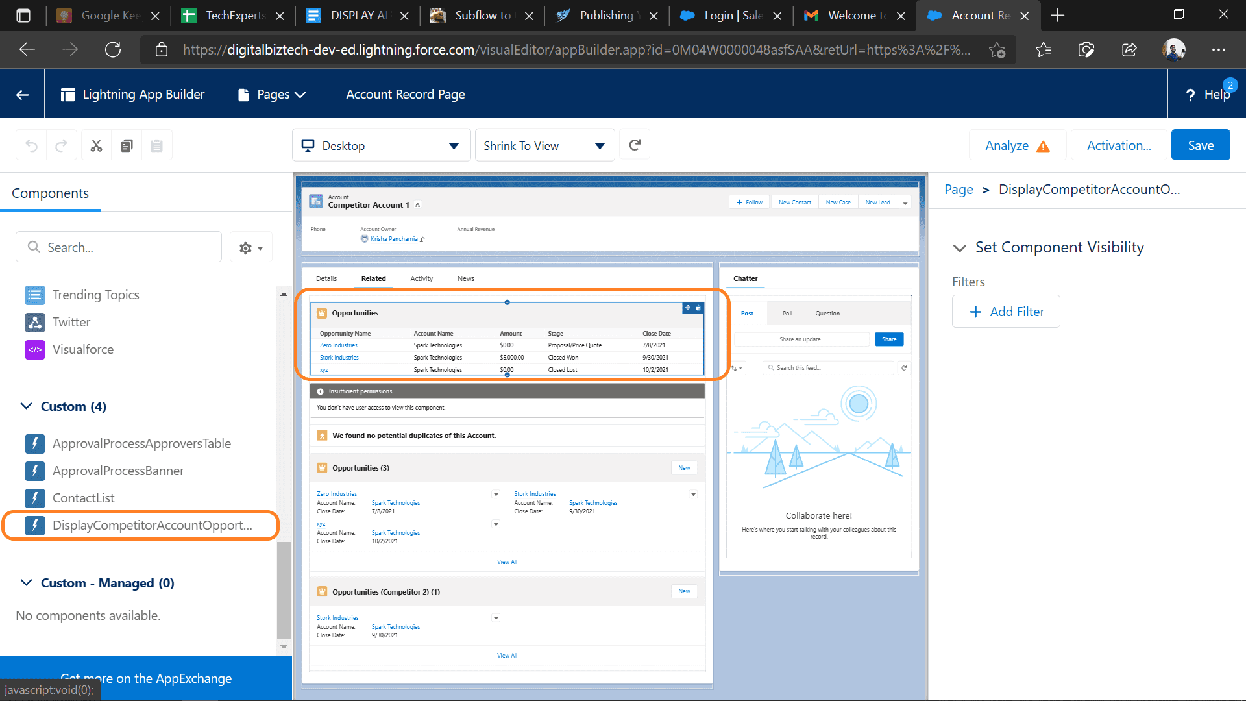The width and height of the screenshot is (1246, 701).
Task: Click the browser share icon
Action: pos(1129,49)
